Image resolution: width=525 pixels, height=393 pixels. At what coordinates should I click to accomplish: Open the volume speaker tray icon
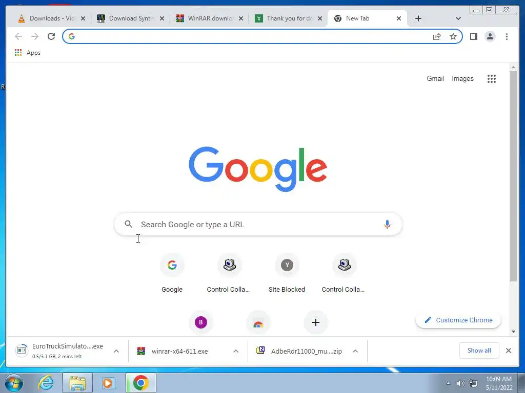461,383
